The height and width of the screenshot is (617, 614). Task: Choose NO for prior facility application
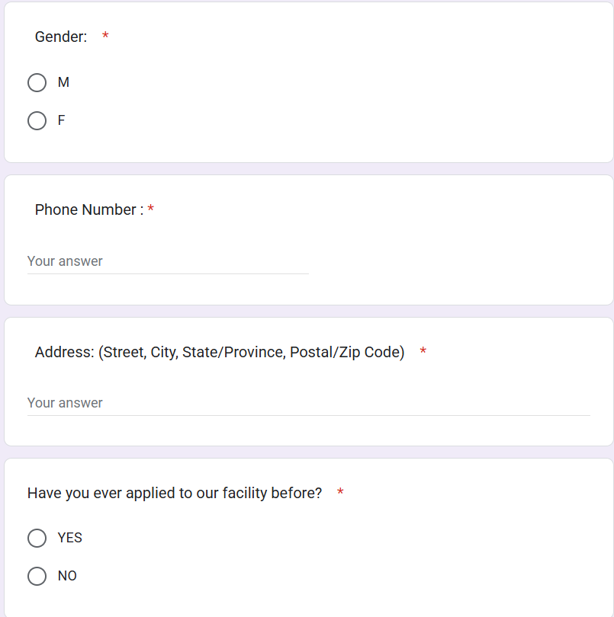tap(37, 576)
